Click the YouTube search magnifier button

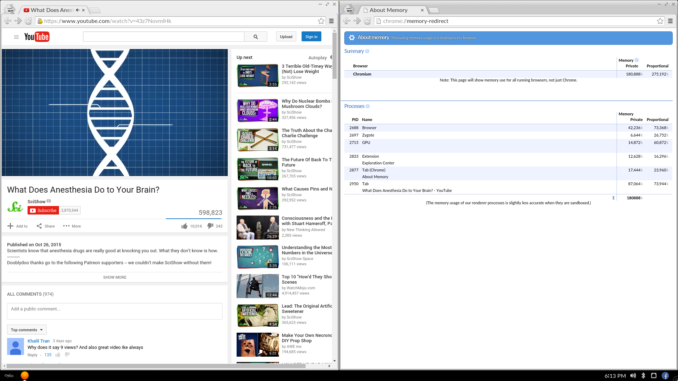pos(256,37)
